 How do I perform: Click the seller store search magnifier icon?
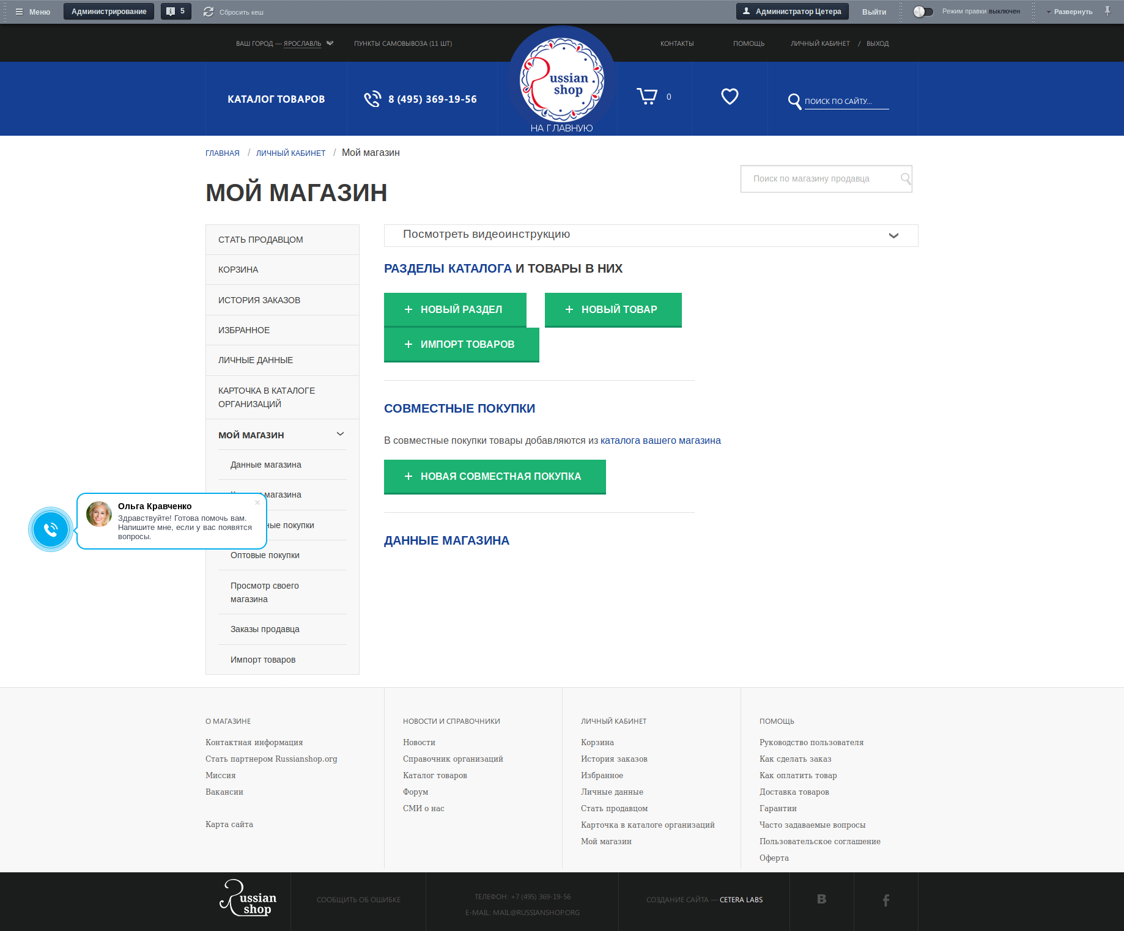coord(905,178)
